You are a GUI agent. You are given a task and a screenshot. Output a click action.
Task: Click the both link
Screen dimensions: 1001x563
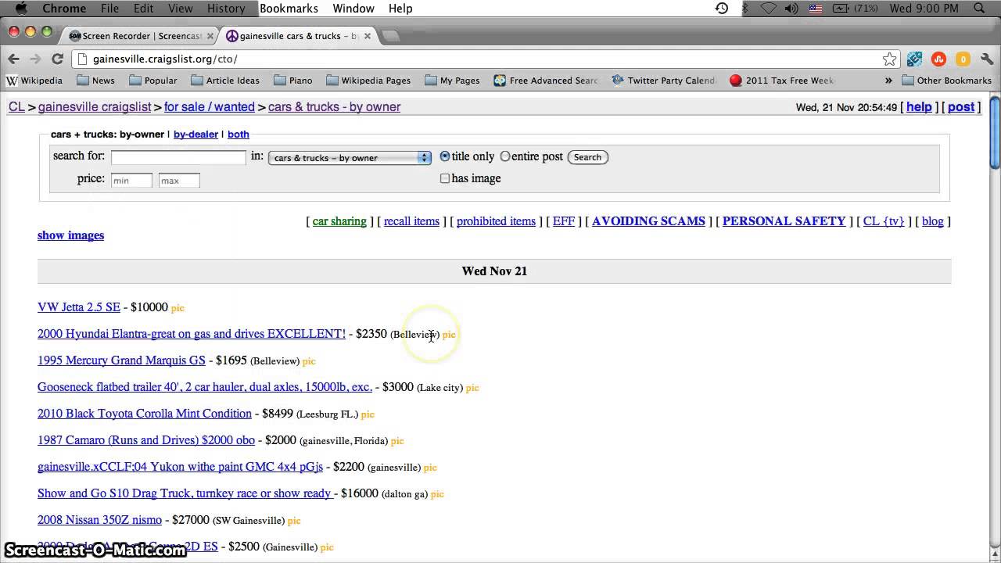[238, 134]
